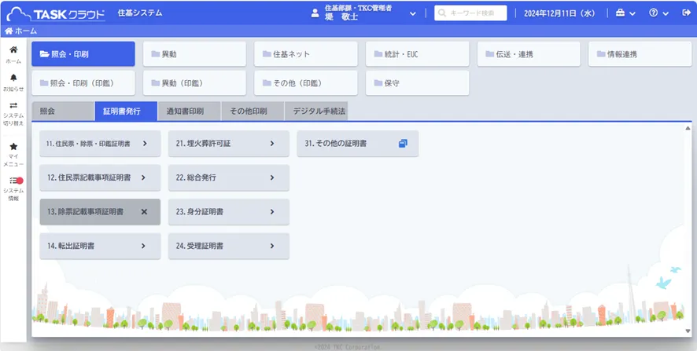Open マイメニュー star icon
Screen dimensions: 697x351
(13, 147)
